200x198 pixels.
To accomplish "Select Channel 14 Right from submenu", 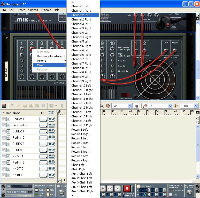I will coord(83,125).
